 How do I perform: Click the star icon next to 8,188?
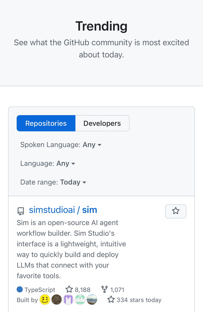[69, 289]
